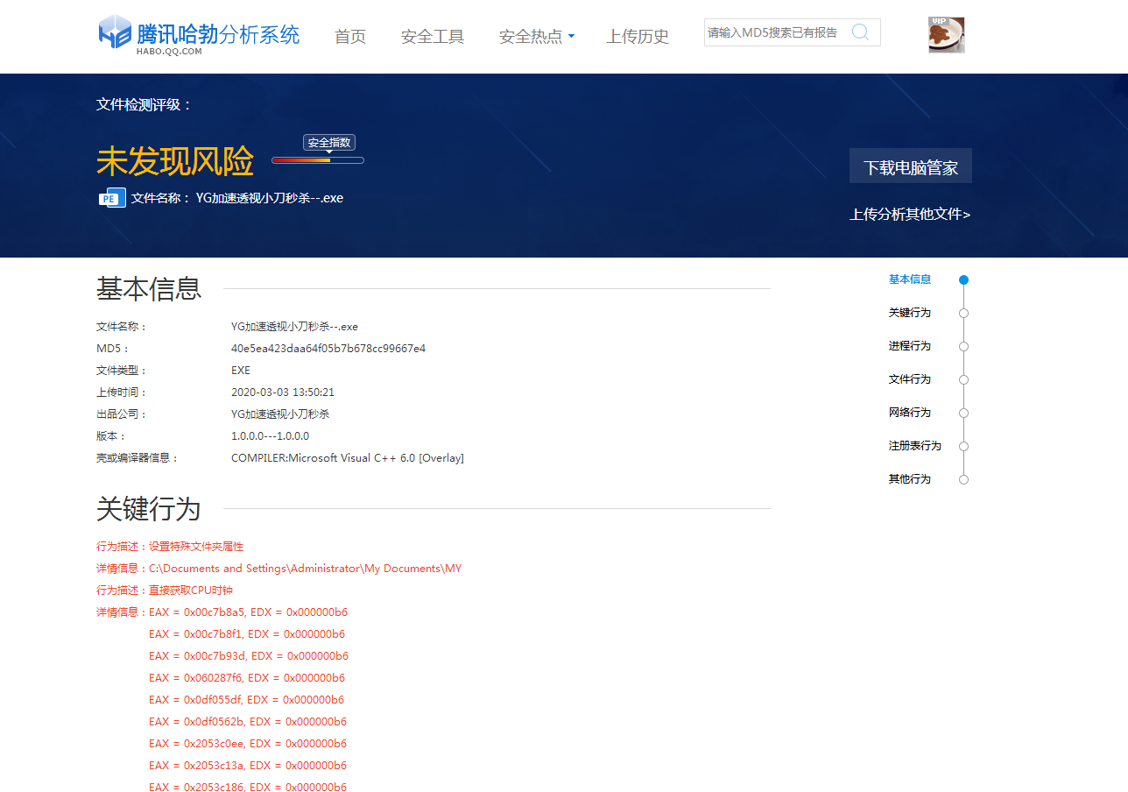Jump to 基本信息 in side navigation
Screen dimensions: 1128x792
point(910,279)
